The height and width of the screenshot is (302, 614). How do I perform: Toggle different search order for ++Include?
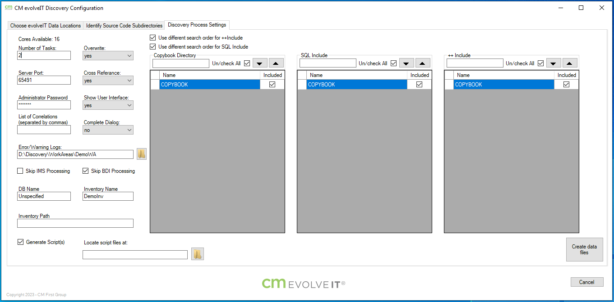[153, 38]
